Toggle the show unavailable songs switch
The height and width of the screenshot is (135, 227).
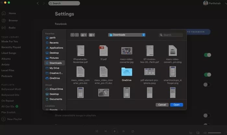coord(207,115)
